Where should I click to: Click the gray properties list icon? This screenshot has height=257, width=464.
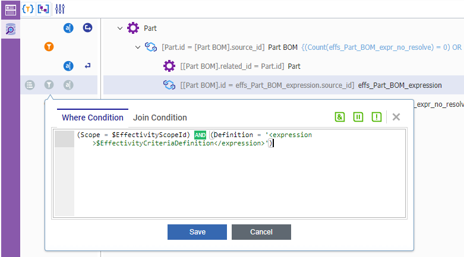[30, 85]
